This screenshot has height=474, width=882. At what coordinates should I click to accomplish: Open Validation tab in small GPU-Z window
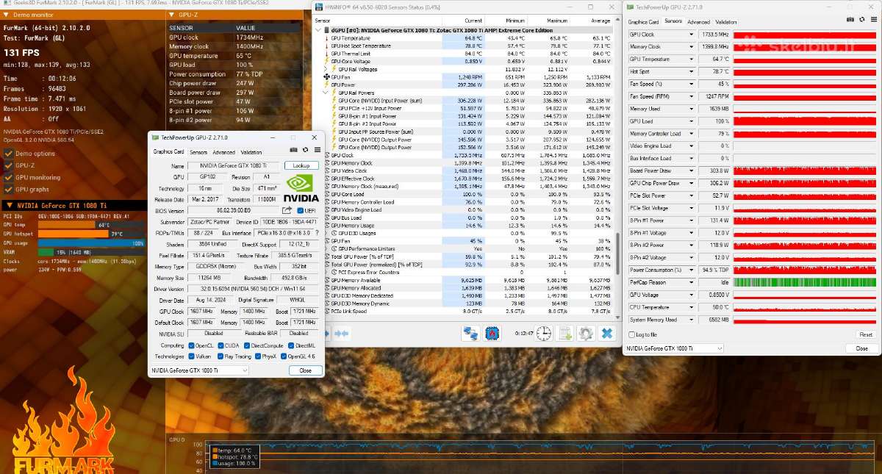click(251, 152)
